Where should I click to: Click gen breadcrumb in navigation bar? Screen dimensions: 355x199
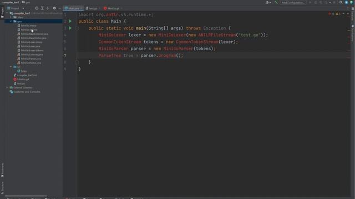(26, 2)
